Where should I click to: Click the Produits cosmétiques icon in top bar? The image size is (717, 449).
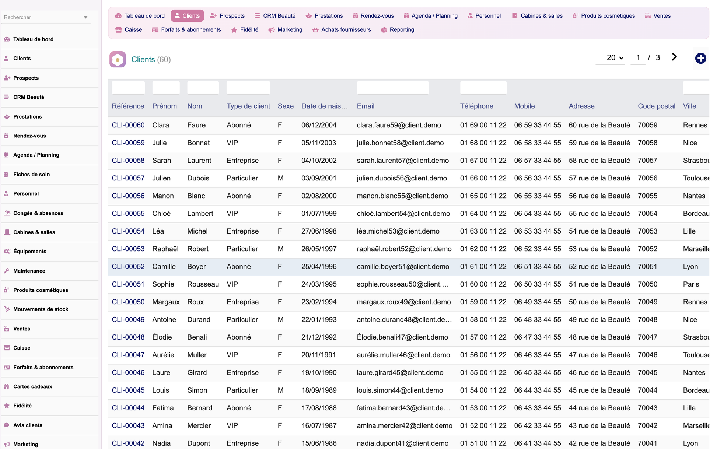[575, 16]
